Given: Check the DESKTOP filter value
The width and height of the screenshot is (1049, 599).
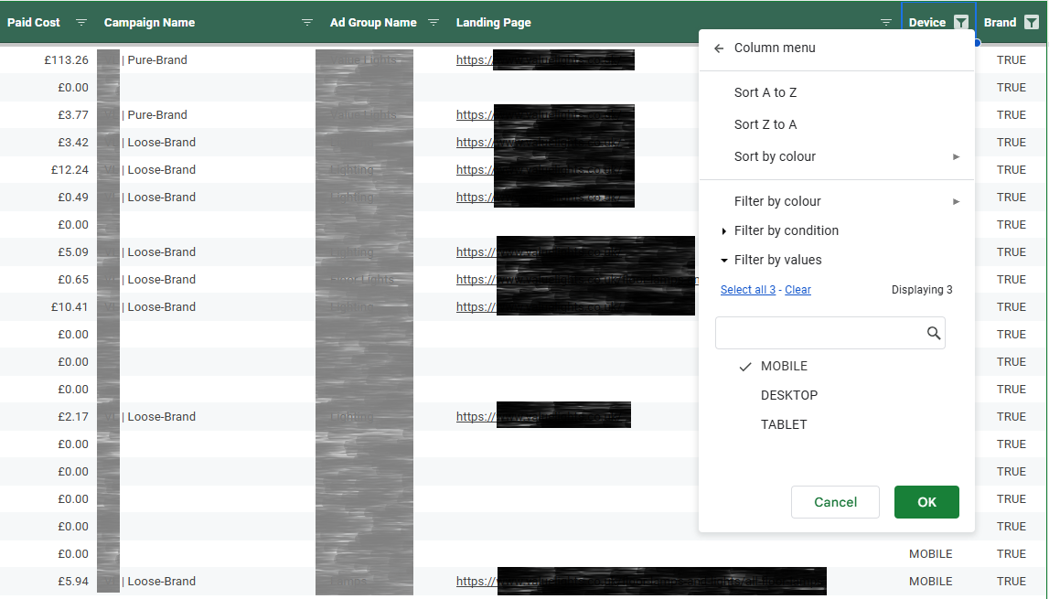Looking at the screenshot, I should pos(789,395).
